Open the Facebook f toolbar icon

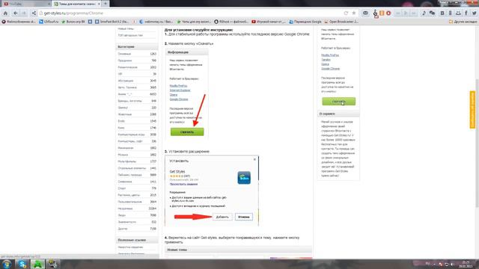[466, 13]
